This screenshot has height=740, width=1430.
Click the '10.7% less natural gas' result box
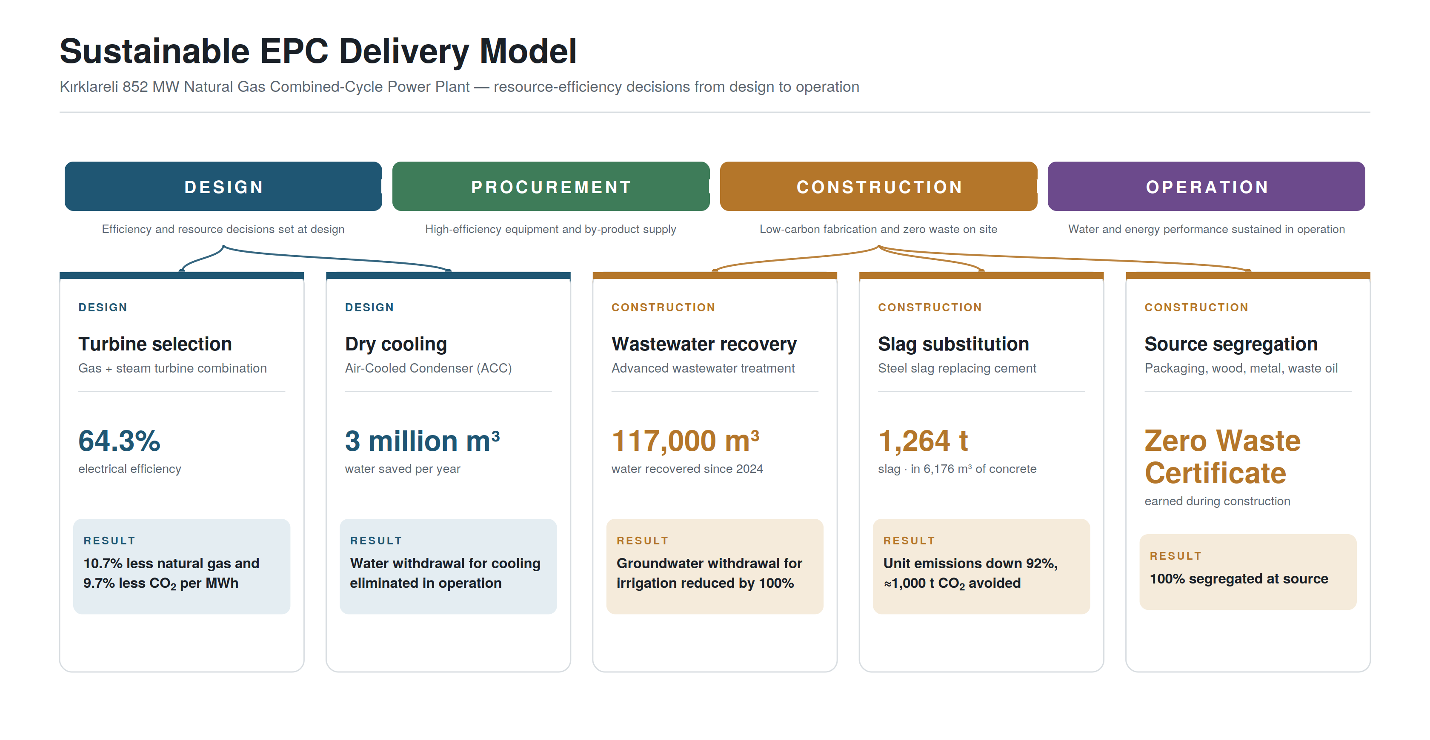pos(182,566)
